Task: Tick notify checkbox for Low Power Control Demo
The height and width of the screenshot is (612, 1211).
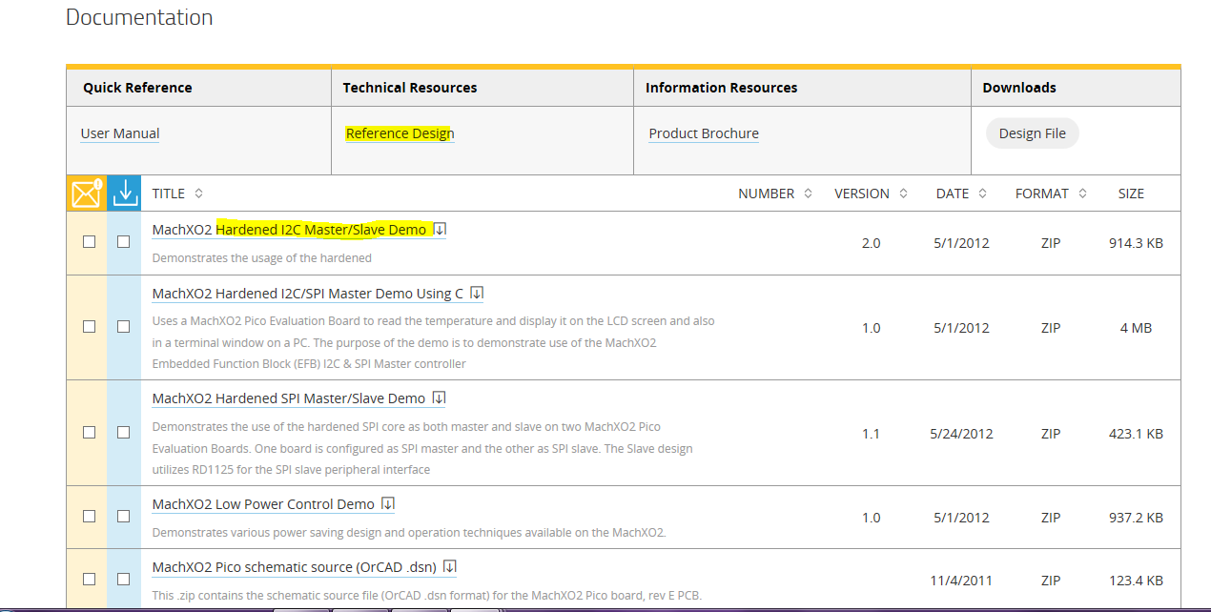Action: tap(89, 516)
